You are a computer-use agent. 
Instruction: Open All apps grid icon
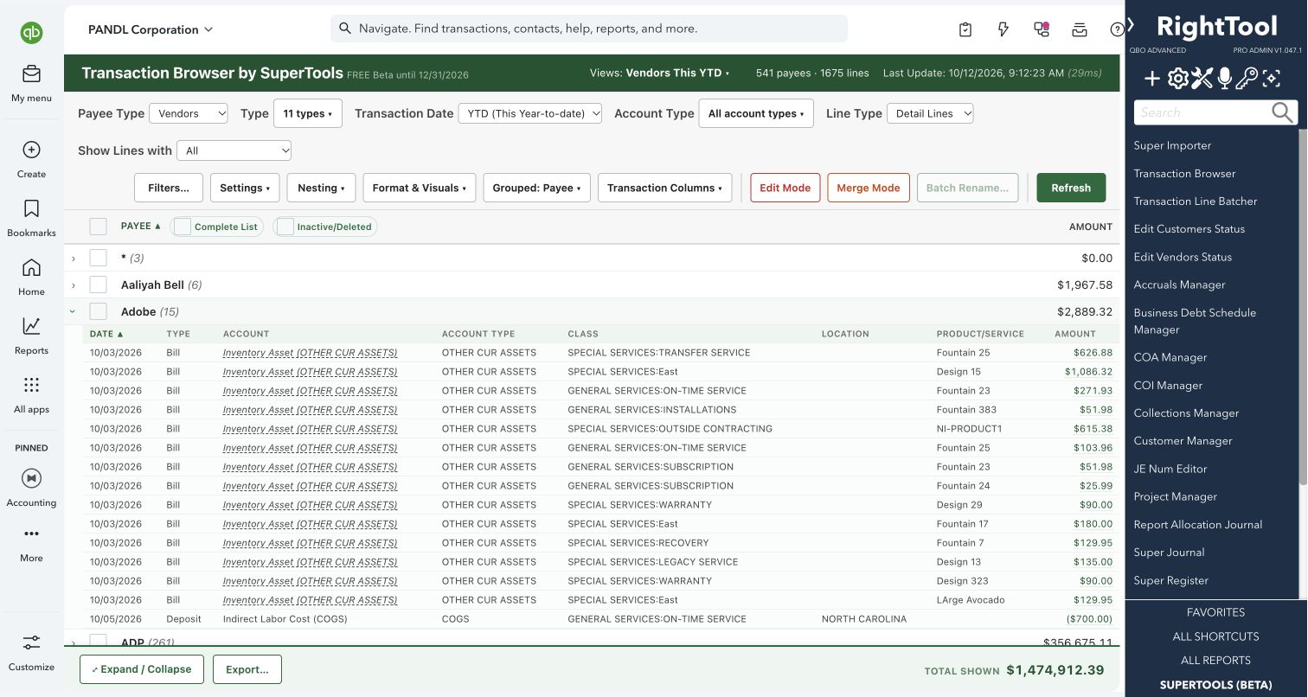point(31,385)
